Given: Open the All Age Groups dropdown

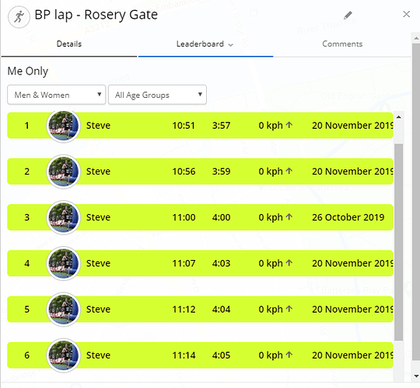Looking at the screenshot, I should (157, 95).
